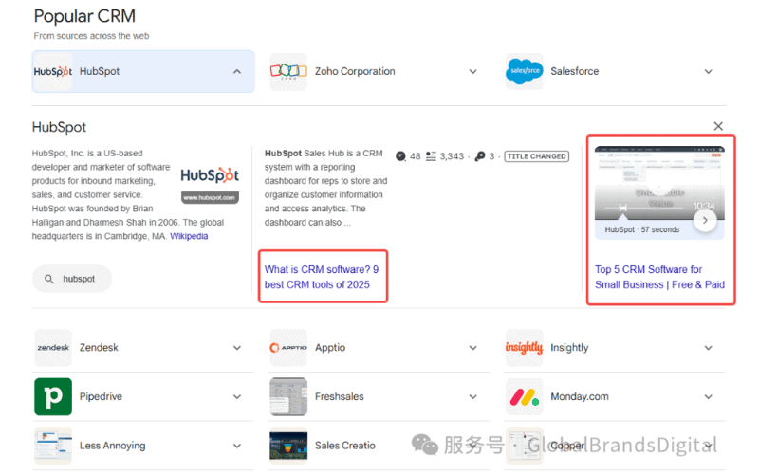Open the Wikipedia link
The height and width of the screenshot is (474, 759).
189,236
